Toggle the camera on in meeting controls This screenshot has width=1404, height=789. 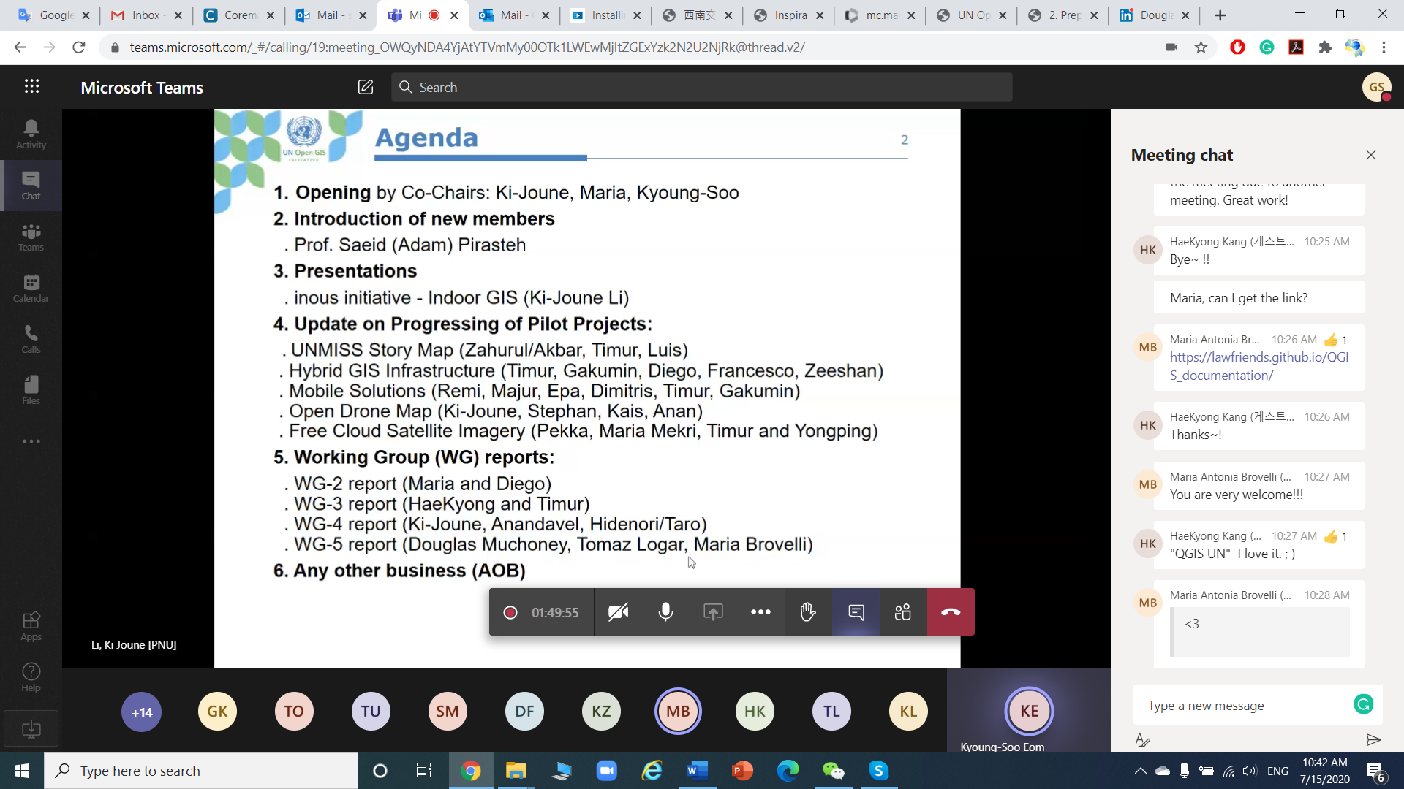point(618,612)
